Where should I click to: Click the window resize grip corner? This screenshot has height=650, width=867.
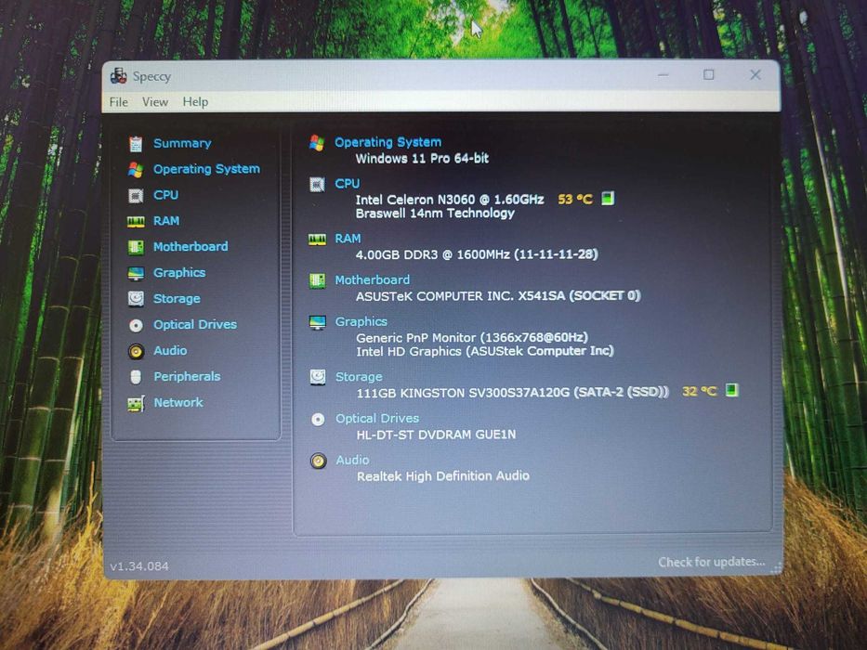[776, 568]
